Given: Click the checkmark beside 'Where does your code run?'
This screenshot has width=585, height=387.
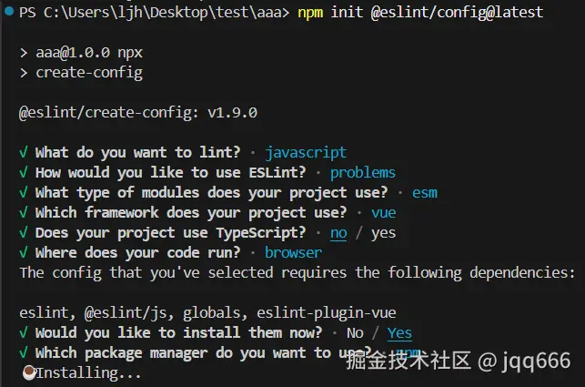Looking at the screenshot, I should pos(24,252).
